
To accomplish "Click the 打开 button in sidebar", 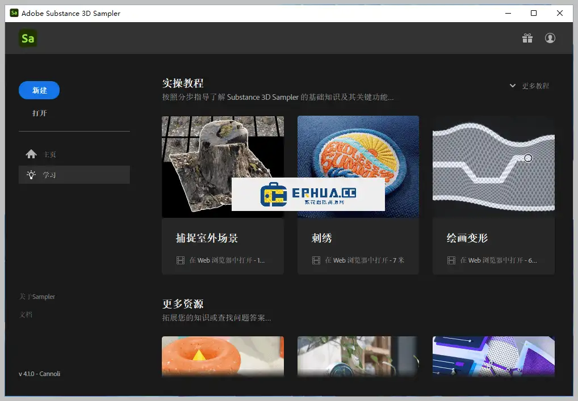I will (40, 113).
